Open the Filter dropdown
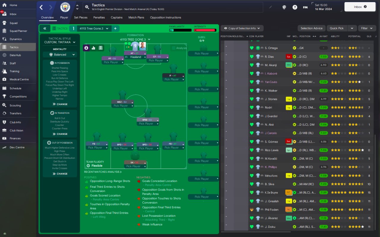This screenshot has width=380, height=237. [x=367, y=28]
